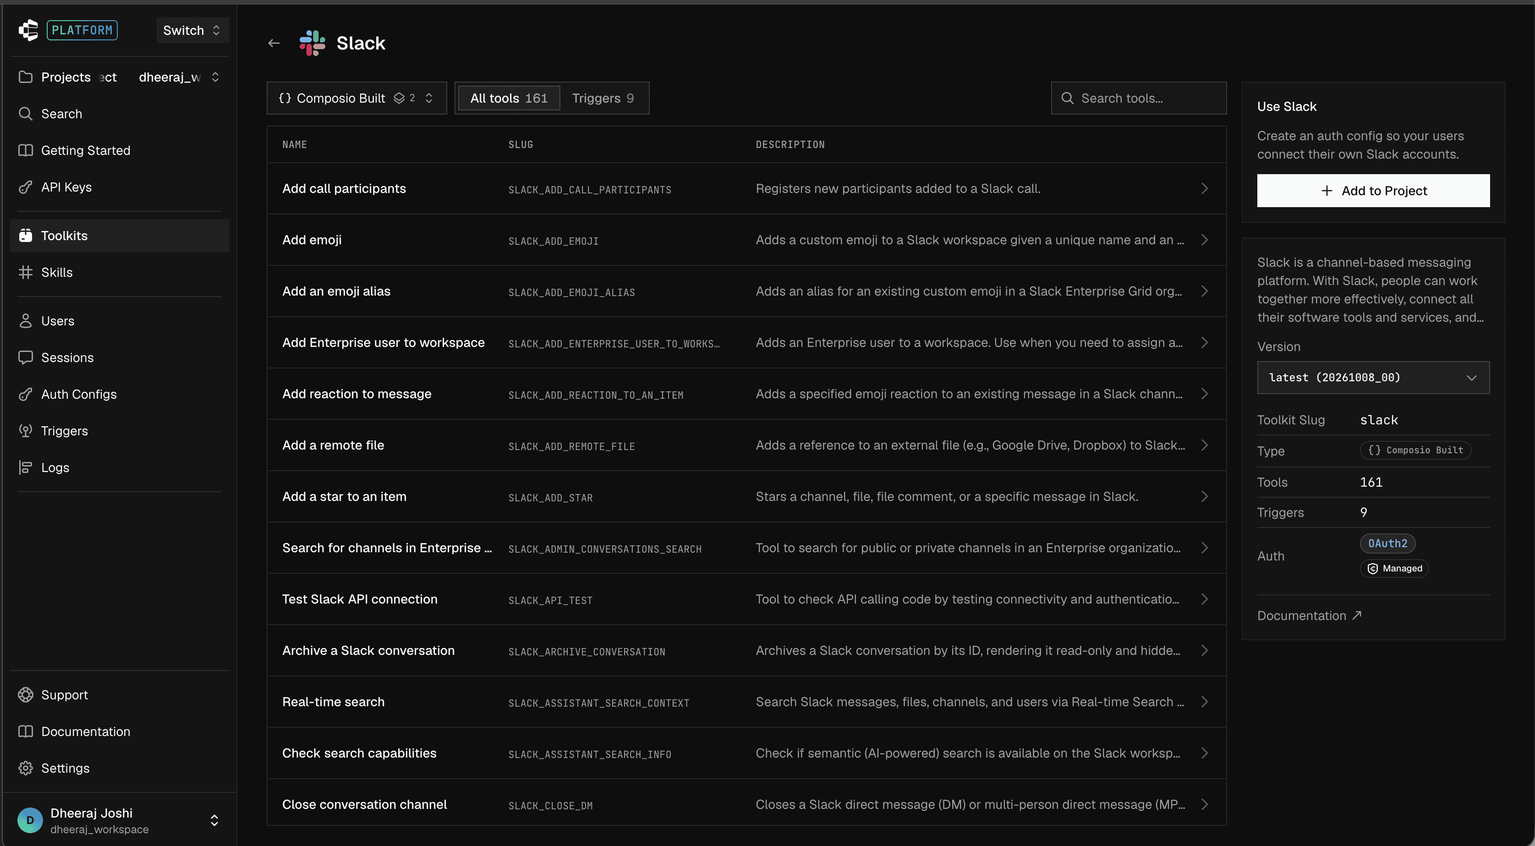Viewport: 1535px width, 846px height.
Task: Click the Getting Started book icon
Action: click(x=25, y=150)
